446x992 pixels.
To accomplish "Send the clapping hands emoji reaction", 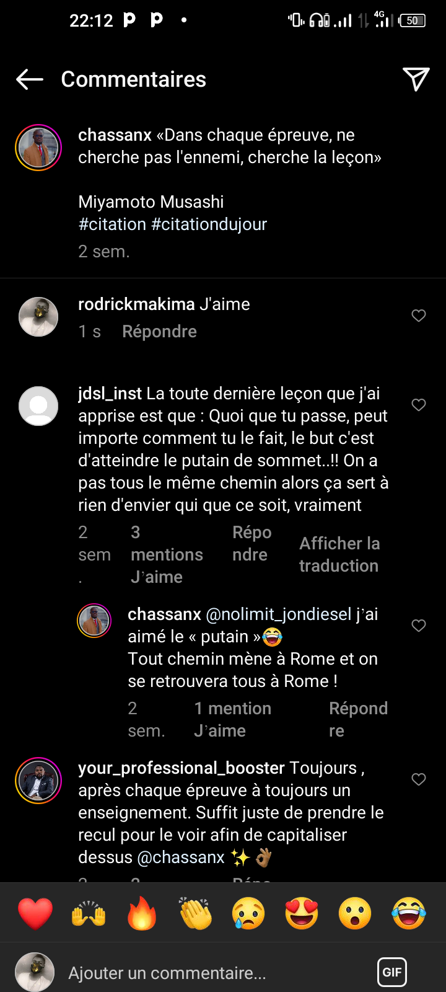I will [x=195, y=913].
